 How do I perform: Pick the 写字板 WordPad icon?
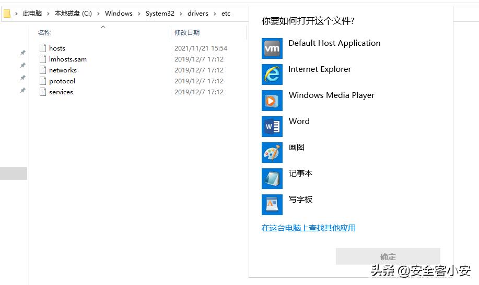272,205
